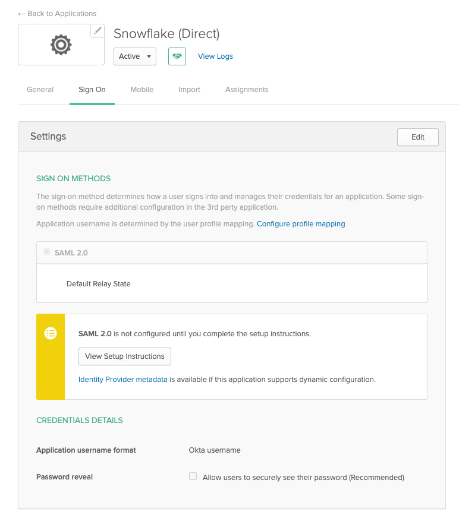Click the Okta username value
This screenshot has height=521, width=459.
pos(215,450)
